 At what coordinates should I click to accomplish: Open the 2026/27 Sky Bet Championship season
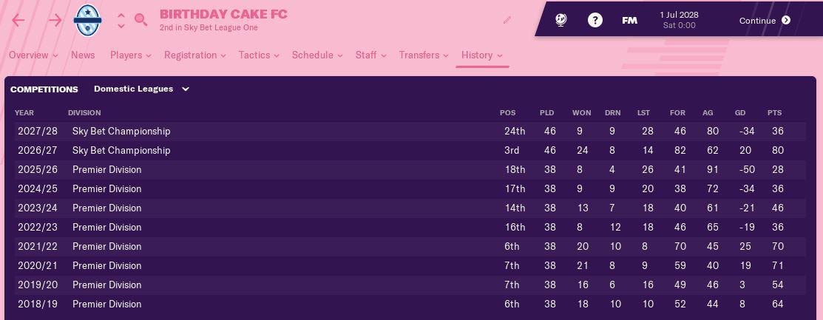pyautogui.click(x=121, y=150)
